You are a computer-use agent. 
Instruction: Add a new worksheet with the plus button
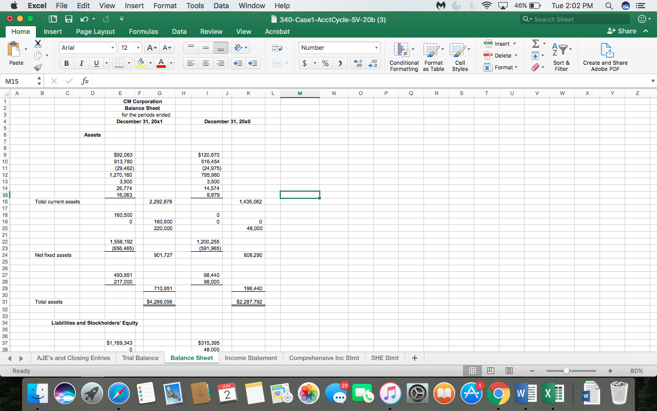(414, 358)
